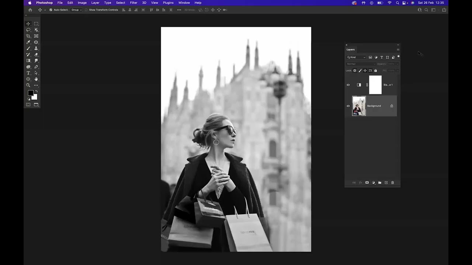Hide the Background layer visibility eye
This screenshot has width=472, height=265.
(348, 106)
